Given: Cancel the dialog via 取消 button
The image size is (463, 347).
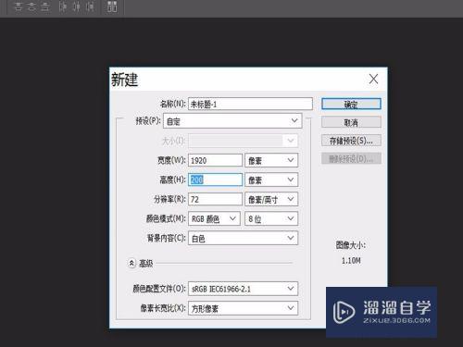Looking at the screenshot, I should click(351, 122).
